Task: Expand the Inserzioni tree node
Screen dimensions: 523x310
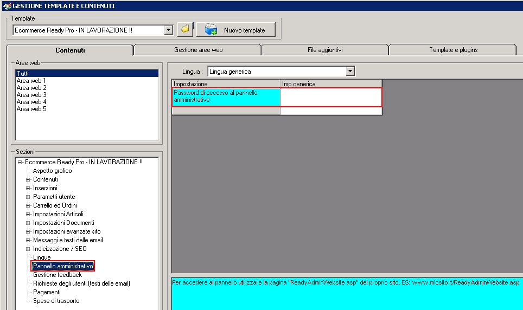Action: pos(28,188)
